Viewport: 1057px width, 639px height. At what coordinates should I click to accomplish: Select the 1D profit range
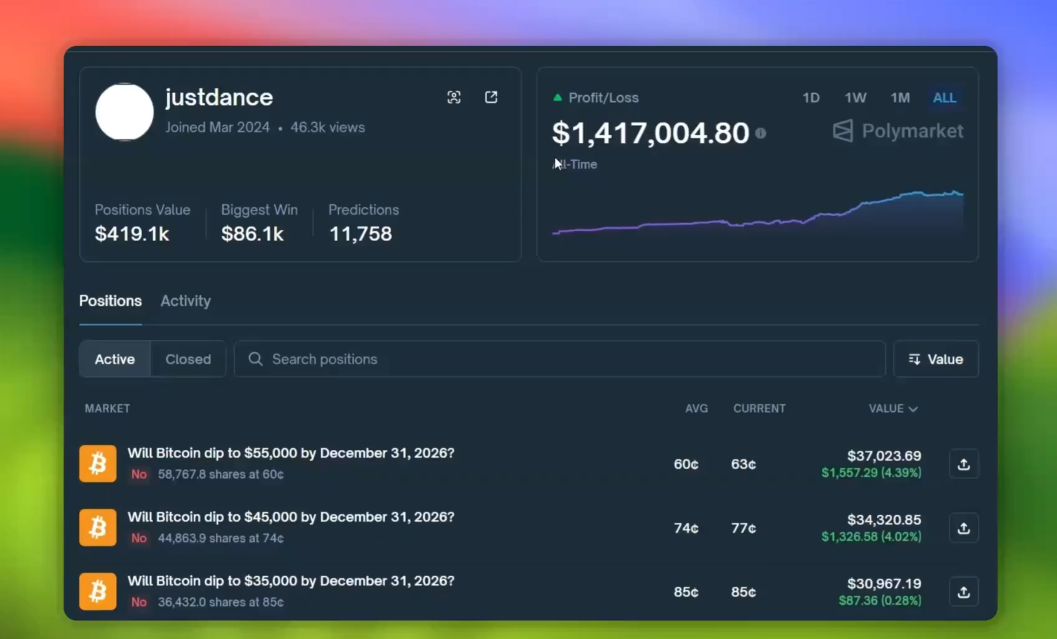coord(811,98)
